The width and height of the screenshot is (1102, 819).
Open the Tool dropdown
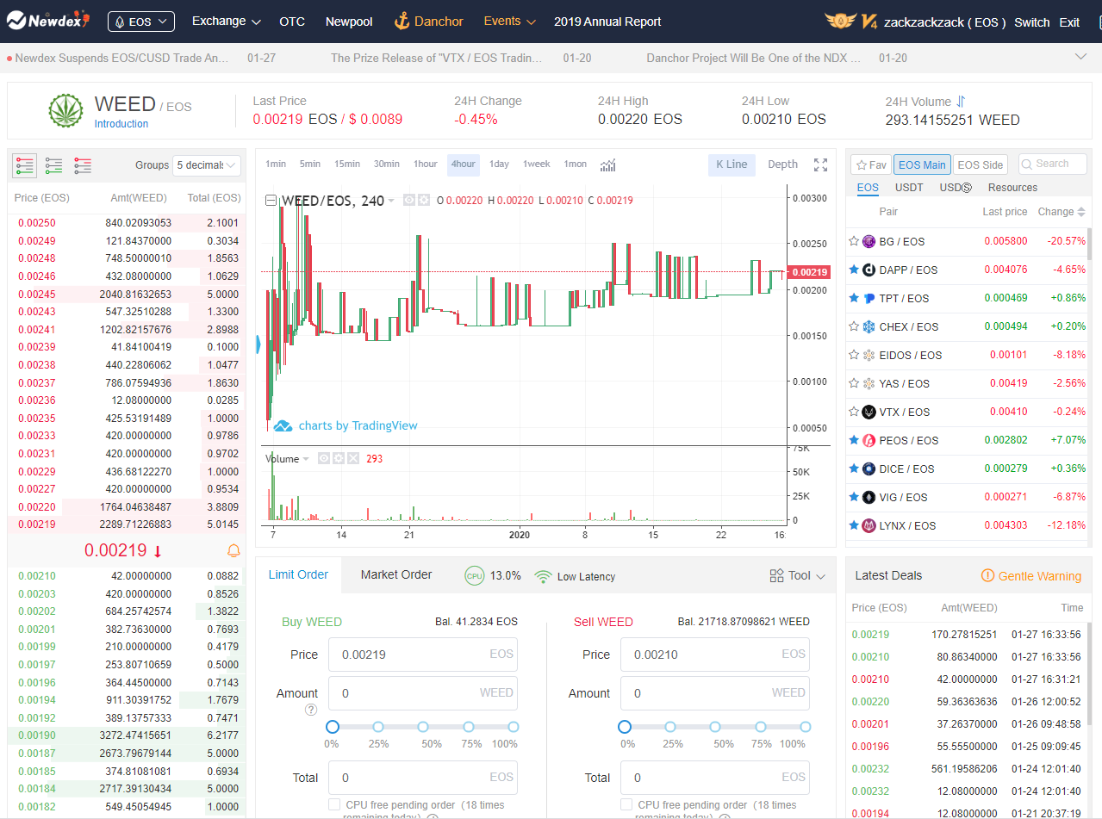click(797, 575)
